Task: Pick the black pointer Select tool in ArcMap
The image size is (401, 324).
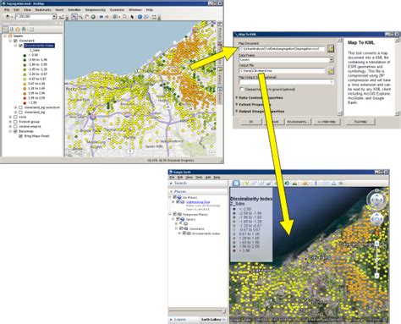Action: click(x=132, y=17)
